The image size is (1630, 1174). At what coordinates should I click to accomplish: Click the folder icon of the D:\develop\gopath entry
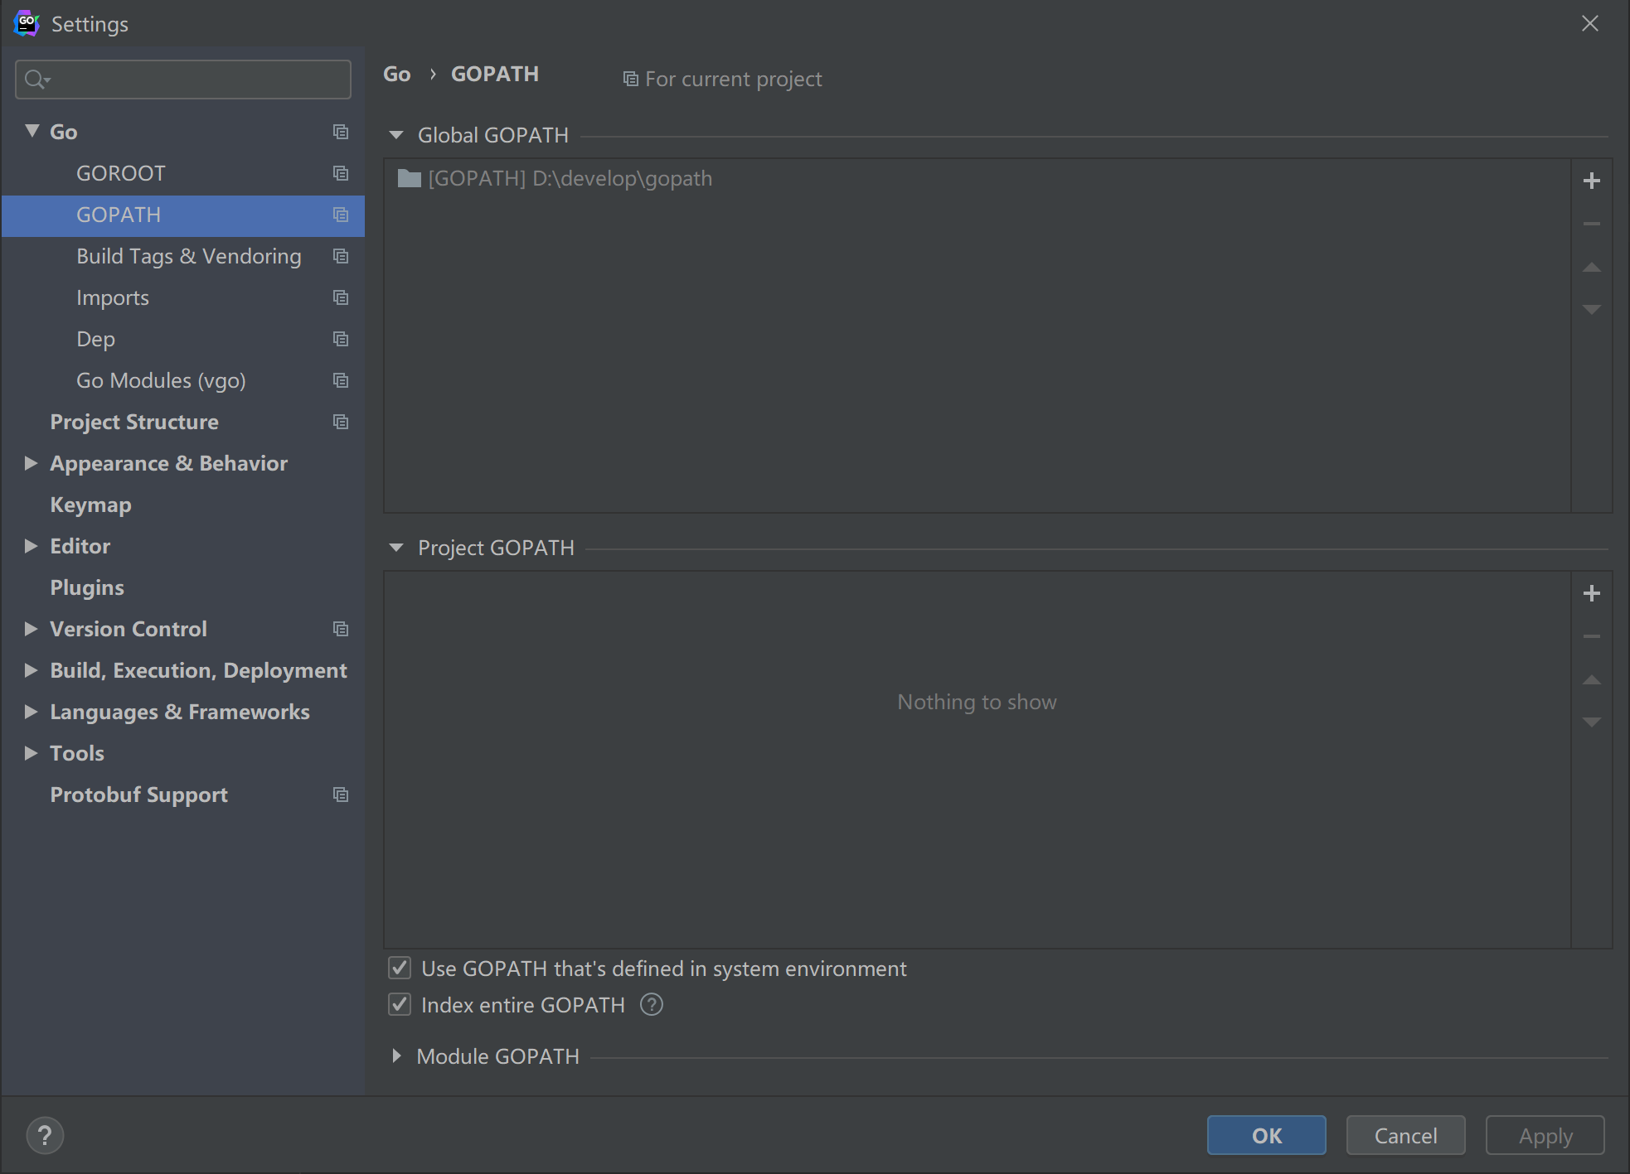coord(410,179)
